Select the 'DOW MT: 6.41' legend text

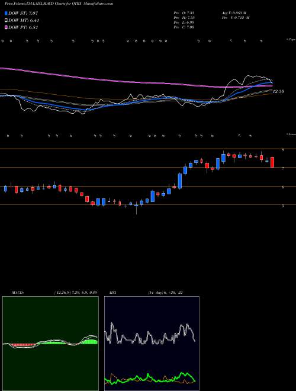click(24, 21)
